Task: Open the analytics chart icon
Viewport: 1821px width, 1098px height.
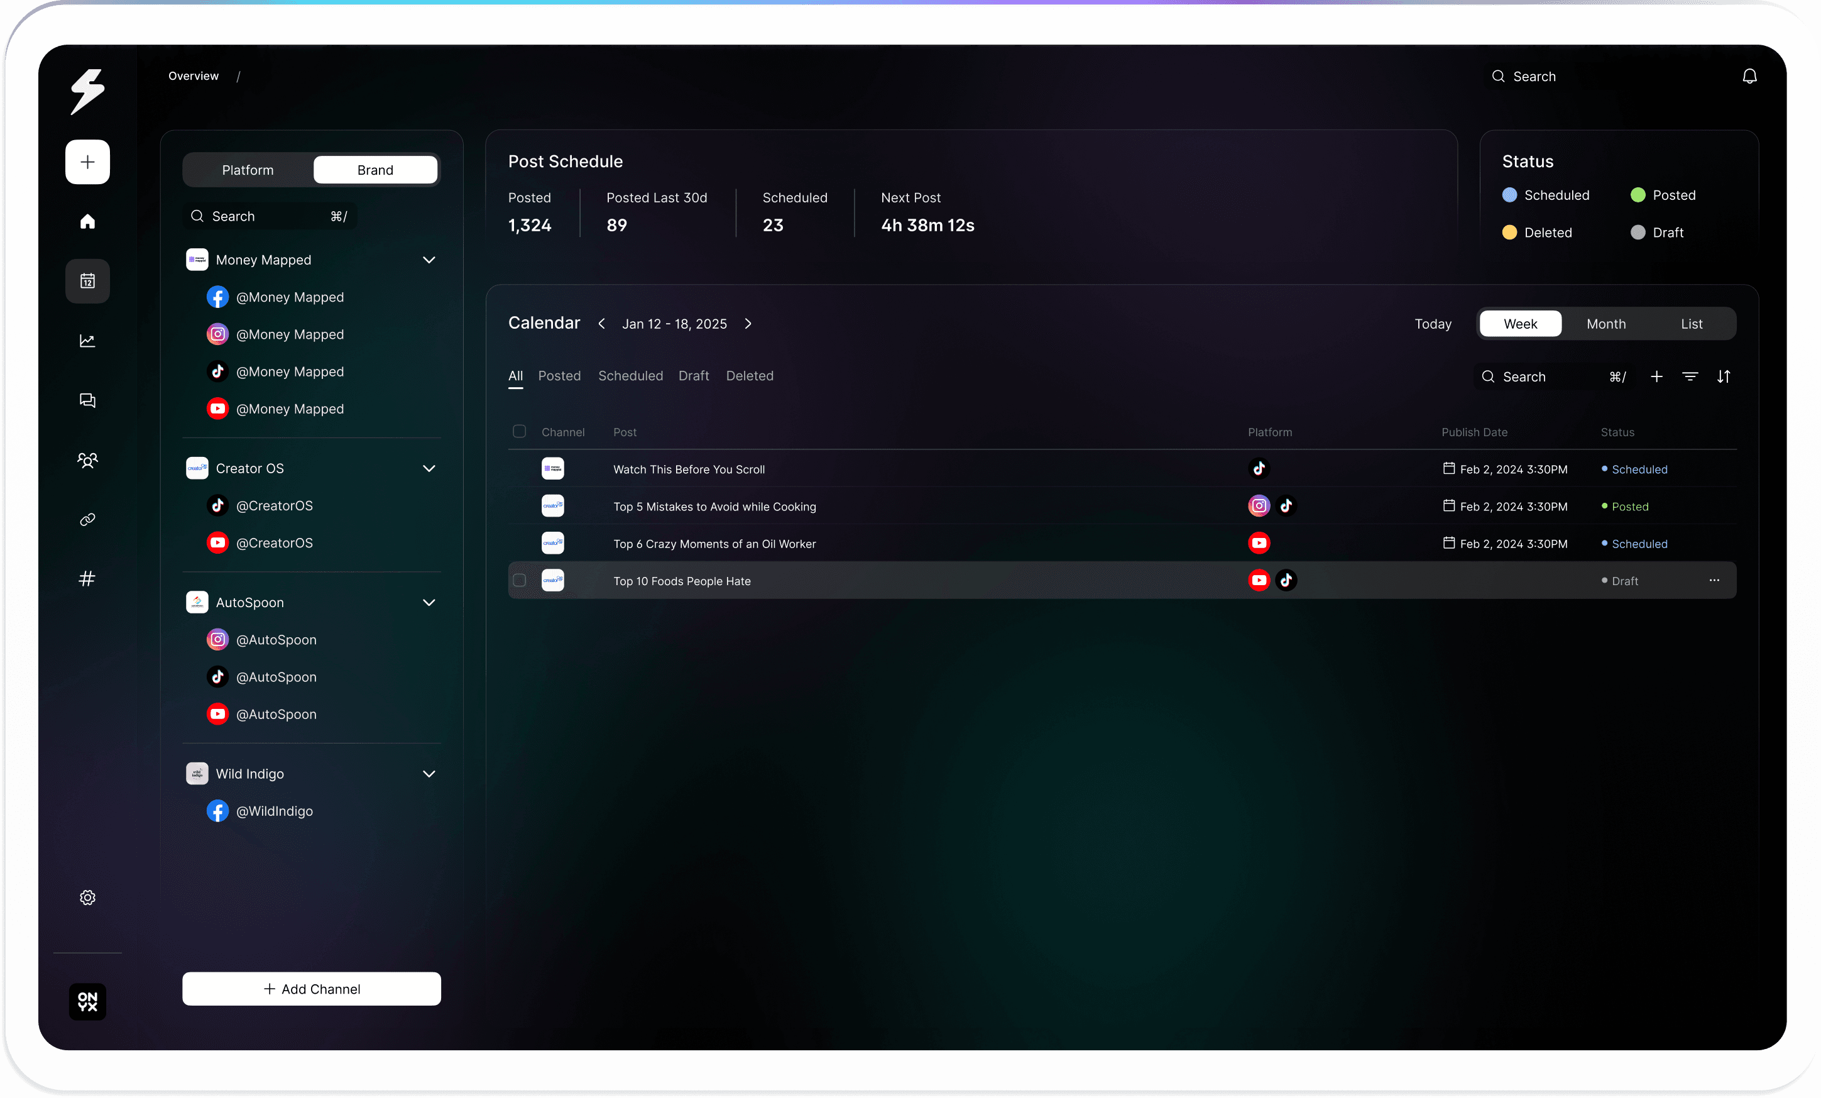Action: point(87,341)
